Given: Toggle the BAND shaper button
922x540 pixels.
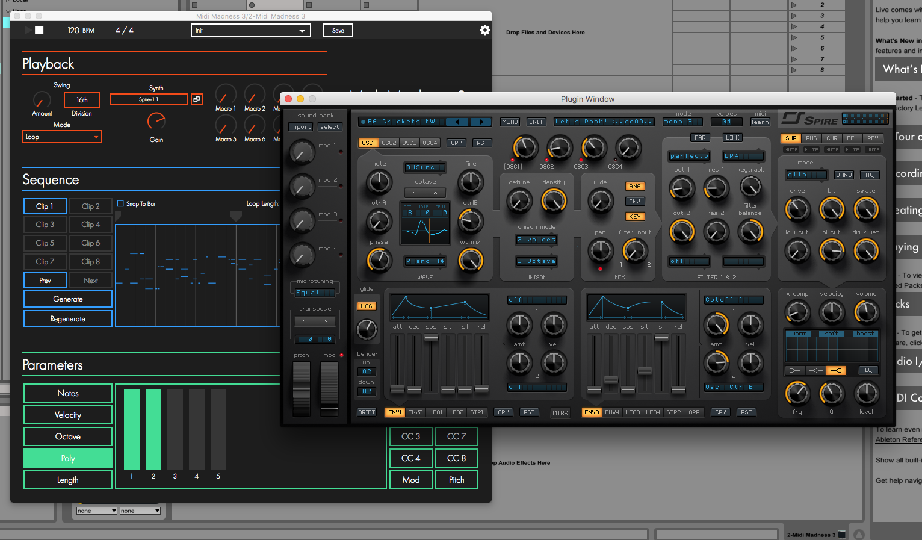Looking at the screenshot, I should (844, 175).
